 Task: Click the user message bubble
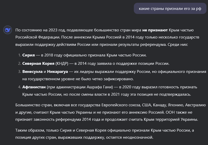pyautogui.click(x=170, y=9)
